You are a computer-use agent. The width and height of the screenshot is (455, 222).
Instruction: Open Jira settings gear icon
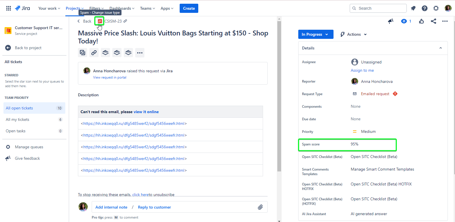[x=436, y=8]
